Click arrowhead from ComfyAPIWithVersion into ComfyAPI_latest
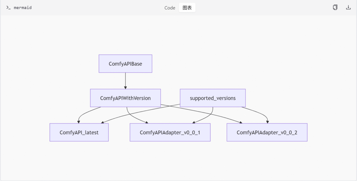The height and width of the screenshot is (181, 357). pos(79,122)
